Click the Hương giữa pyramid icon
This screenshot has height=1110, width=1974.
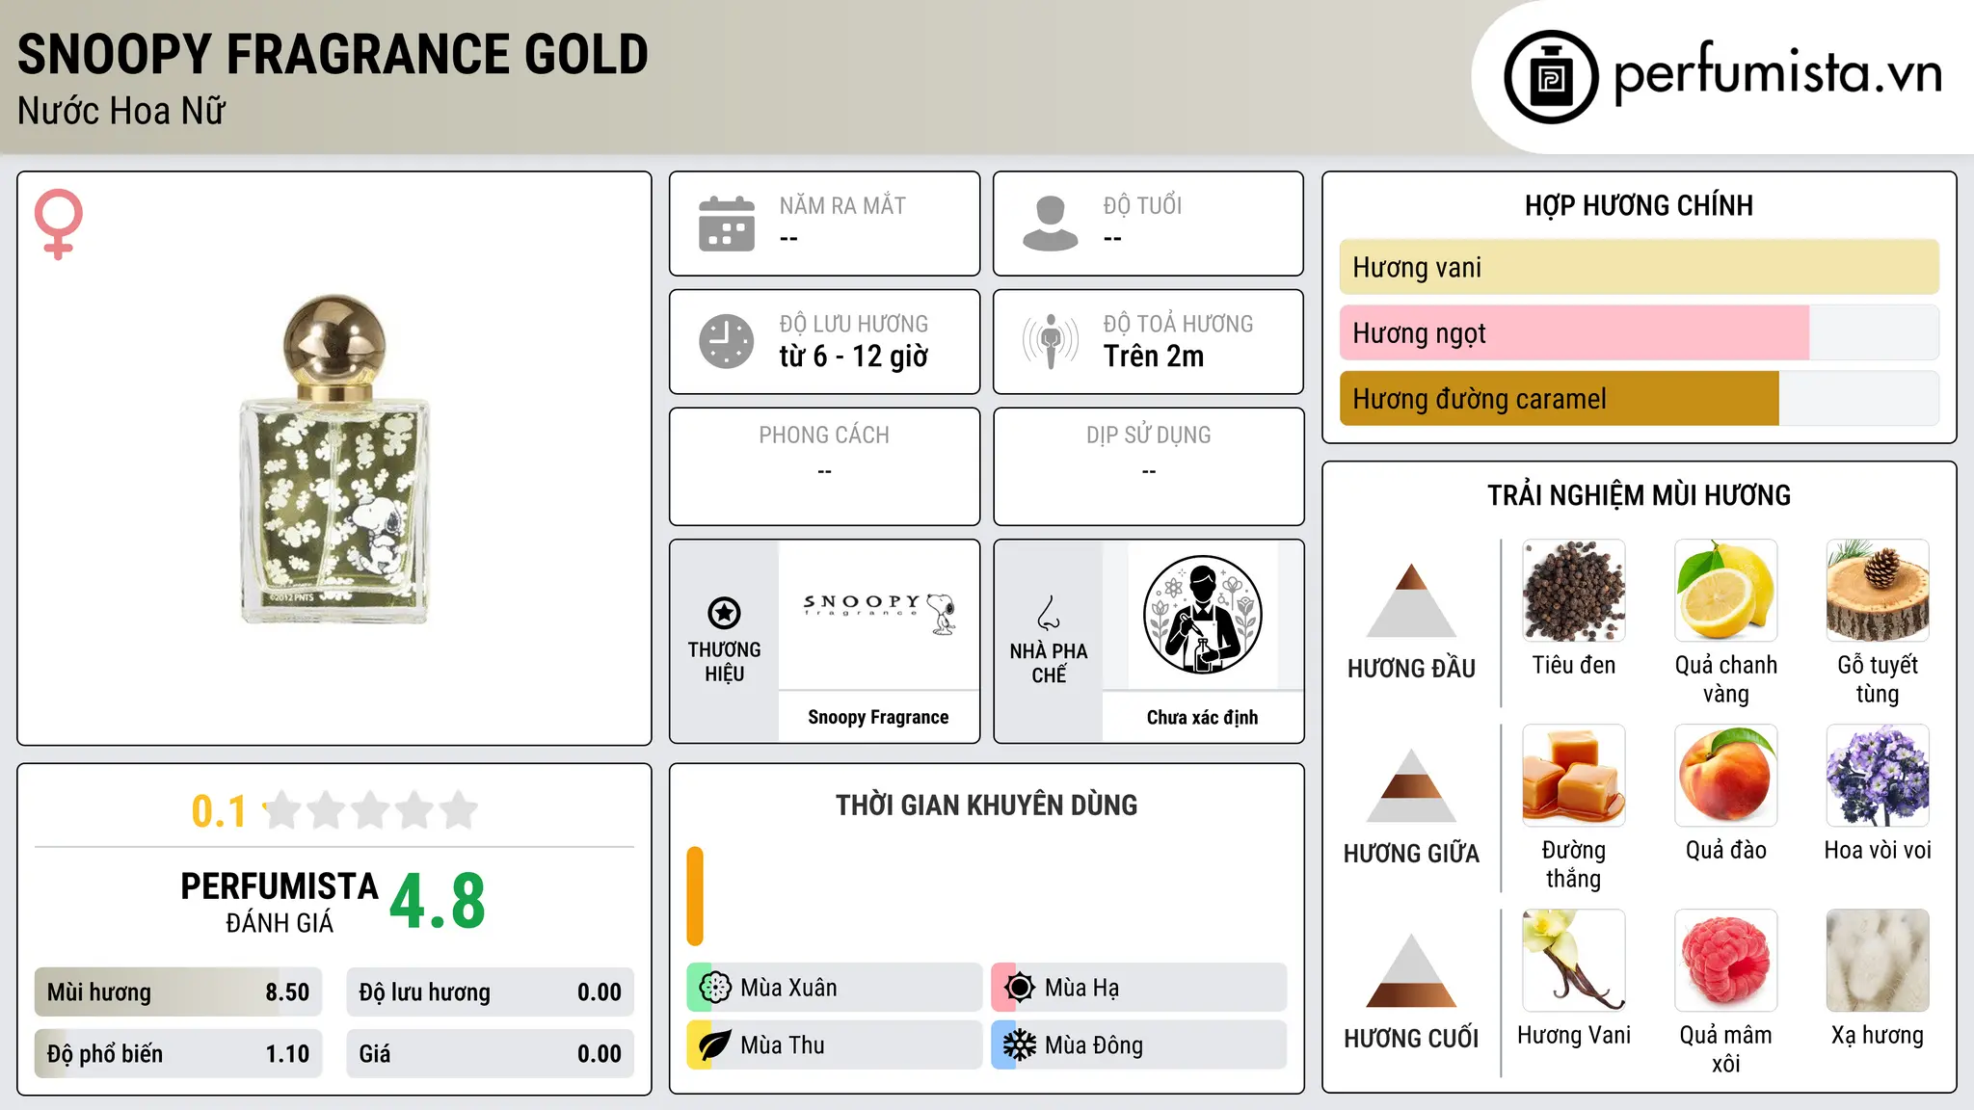1411,785
